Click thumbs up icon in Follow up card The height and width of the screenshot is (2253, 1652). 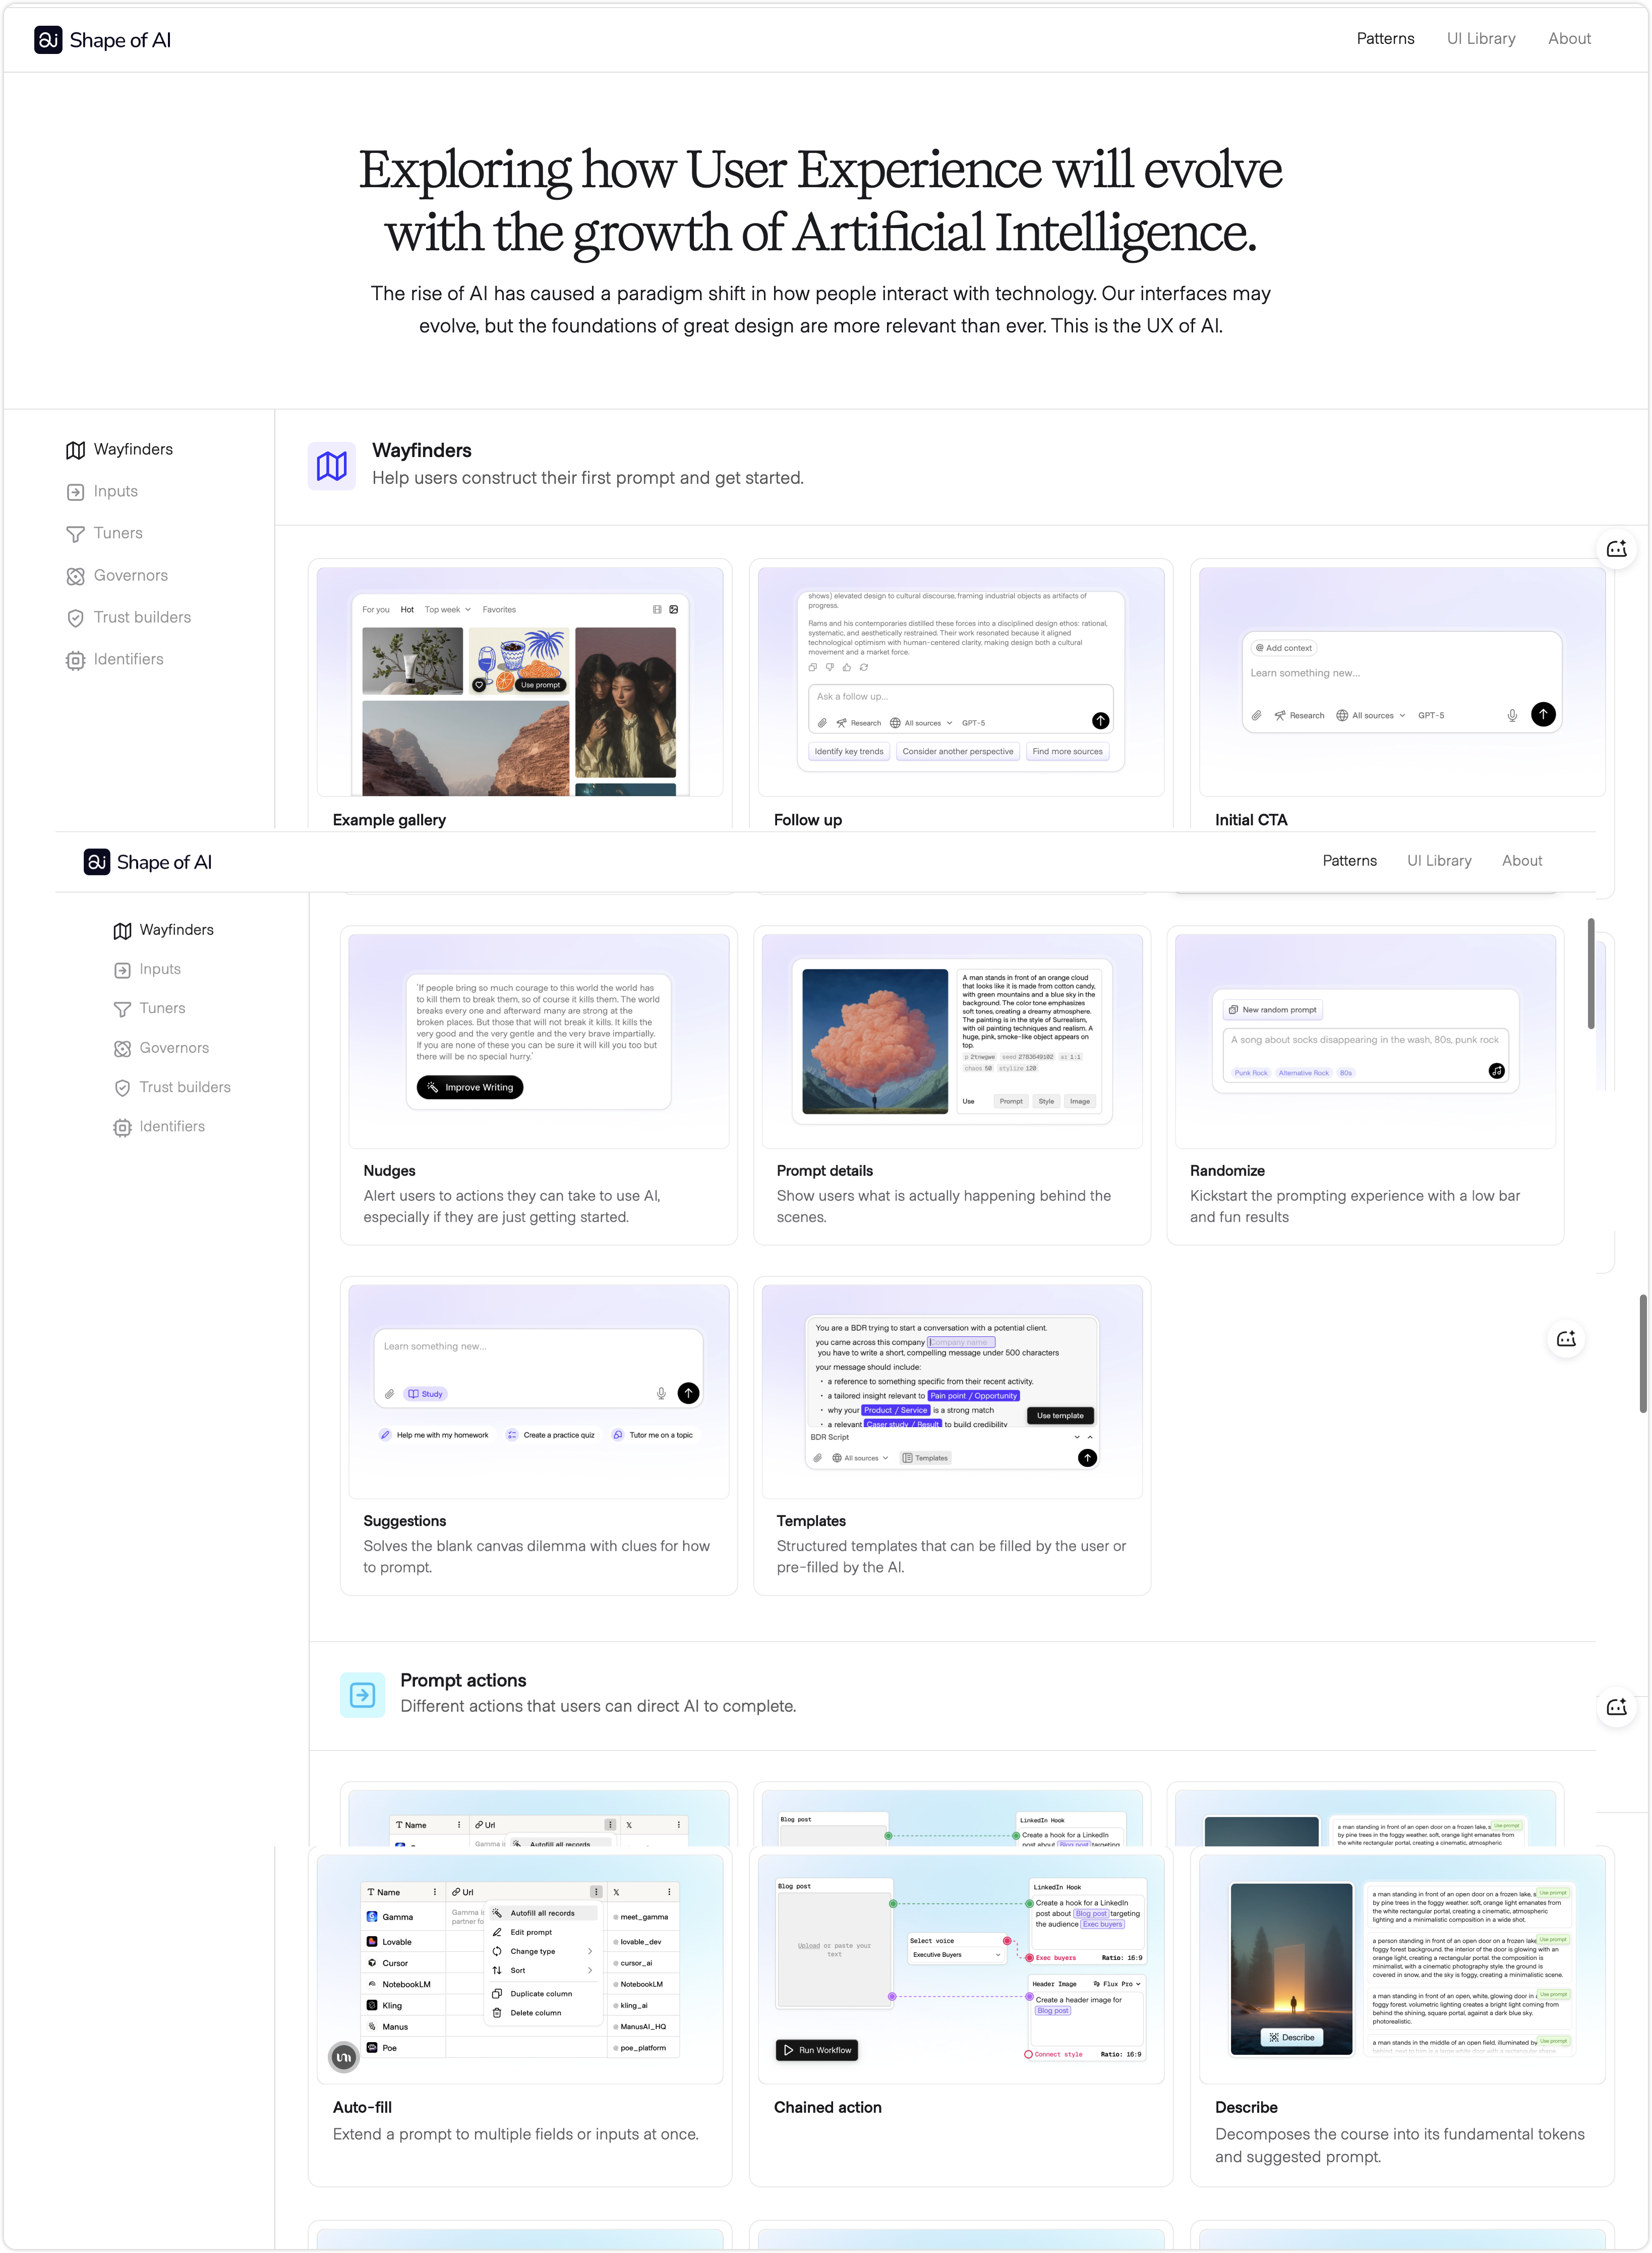[847, 667]
